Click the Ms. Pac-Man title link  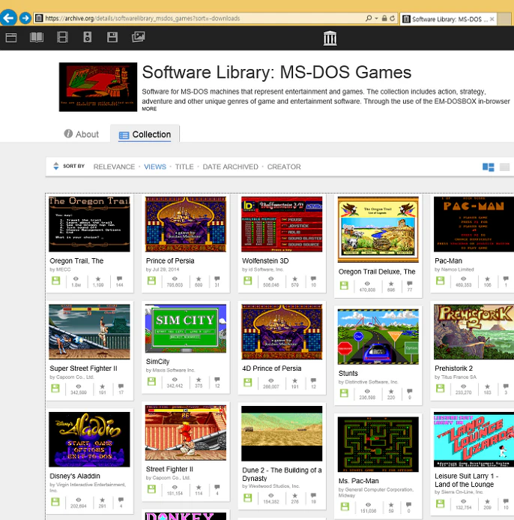pos(358,480)
